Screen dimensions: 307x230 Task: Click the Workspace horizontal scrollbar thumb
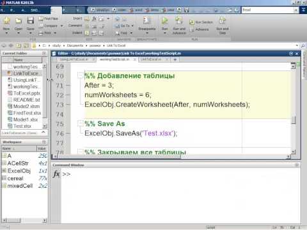click(13, 220)
